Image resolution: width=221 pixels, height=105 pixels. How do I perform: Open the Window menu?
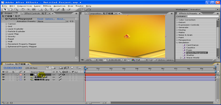(x=79, y=6)
